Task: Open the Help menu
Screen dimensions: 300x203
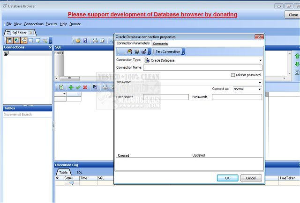Action: point(63,24)
